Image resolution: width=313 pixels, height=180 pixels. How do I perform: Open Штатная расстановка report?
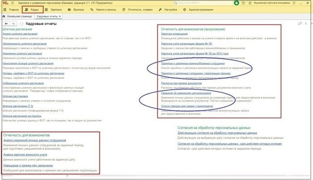coord(15,96)
